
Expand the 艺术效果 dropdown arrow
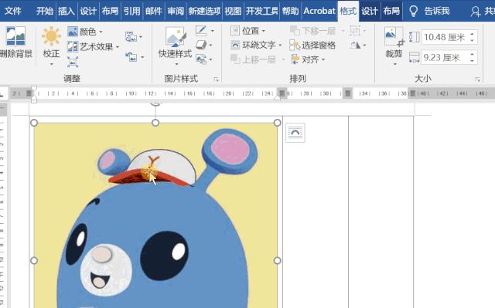(x=118, y=47)
